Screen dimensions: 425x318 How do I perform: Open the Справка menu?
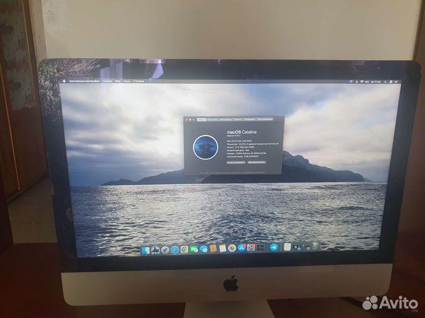(x=139, y=81)
